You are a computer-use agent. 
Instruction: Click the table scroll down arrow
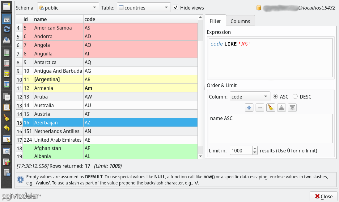[x=201, y=156]
